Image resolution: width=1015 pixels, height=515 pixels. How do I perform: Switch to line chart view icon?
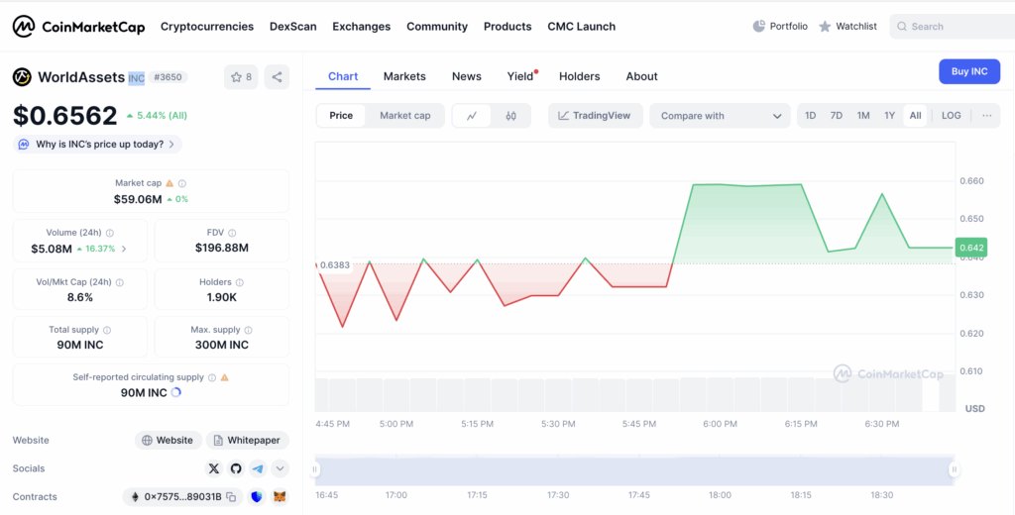click(472, 116)
